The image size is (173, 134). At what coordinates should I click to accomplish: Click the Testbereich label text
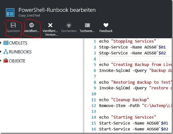[87, 31]
